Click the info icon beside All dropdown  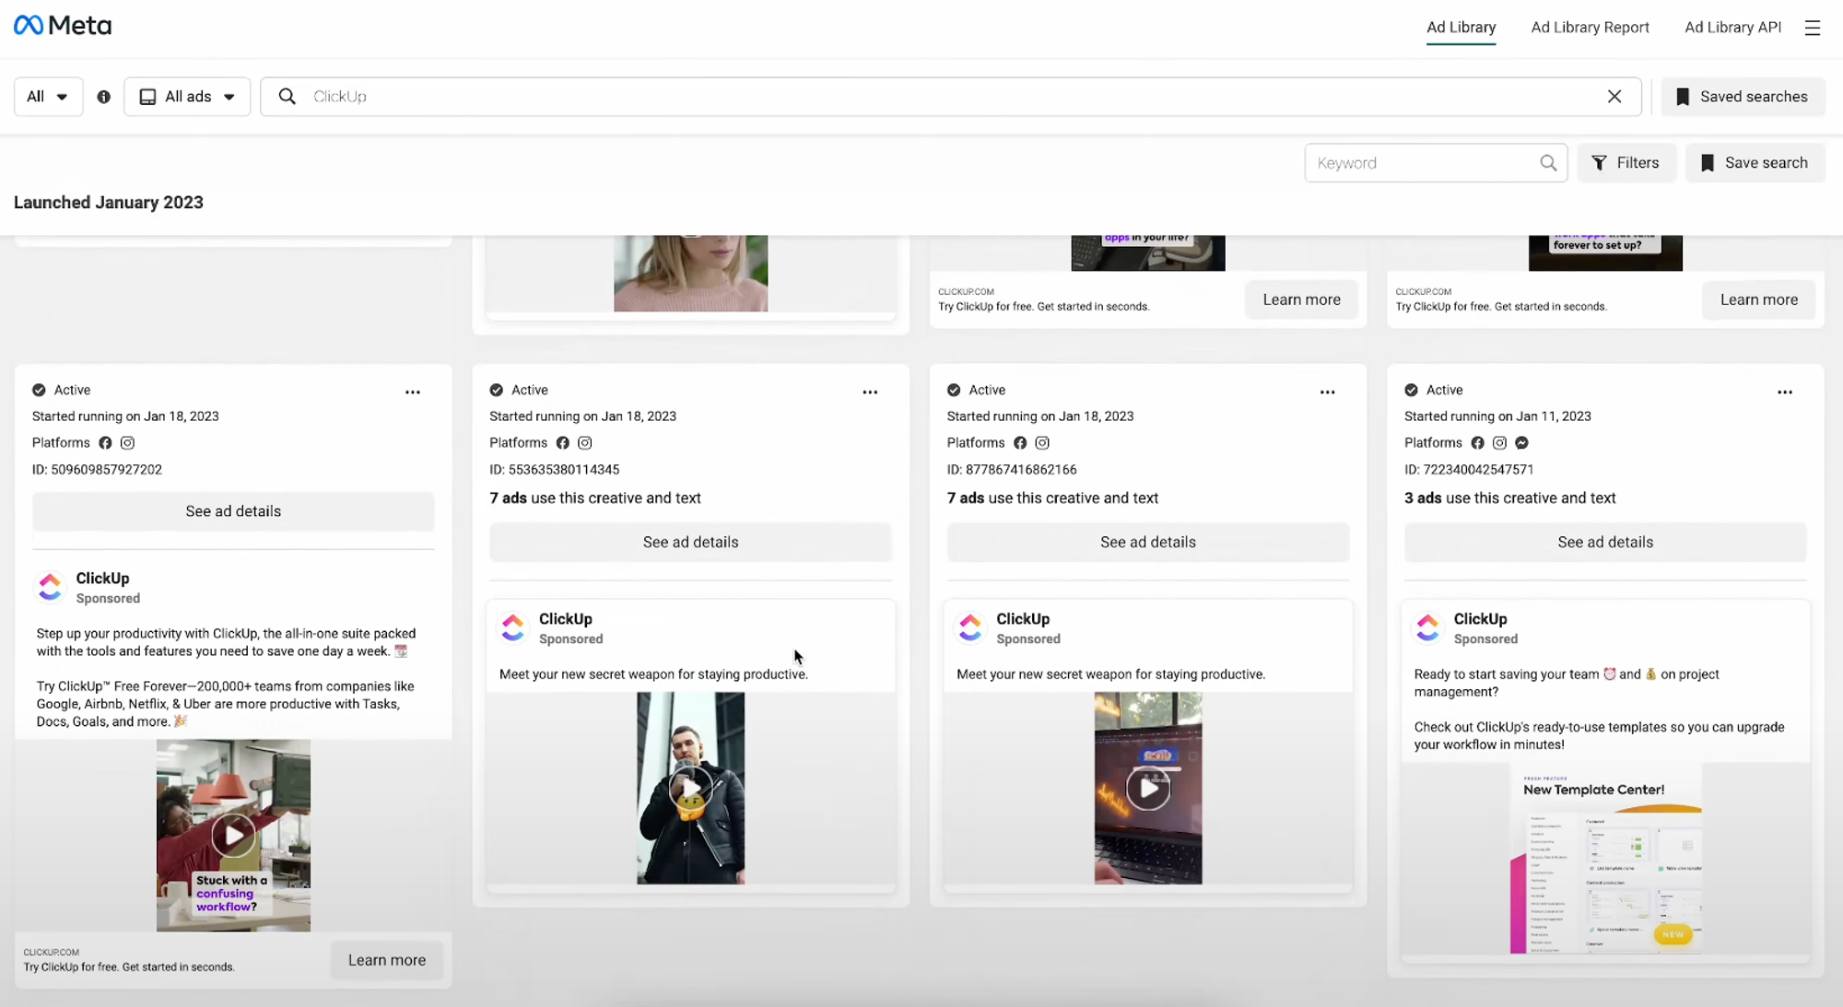pyautogui.click(x=103, y=97)
